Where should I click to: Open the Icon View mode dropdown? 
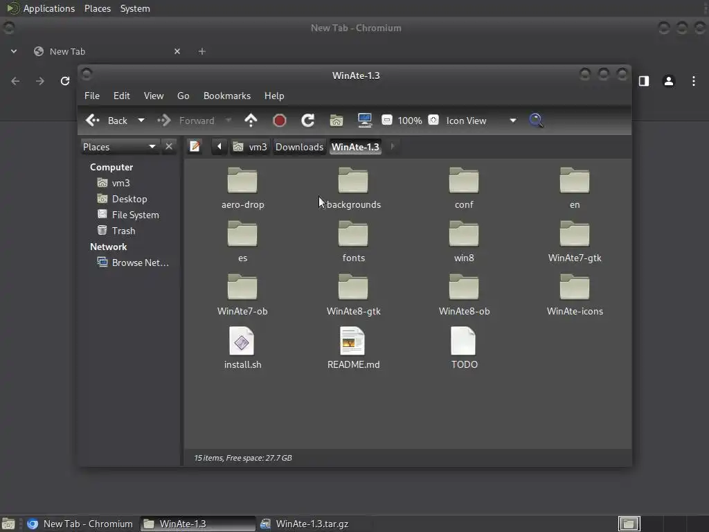coord(481,121)
